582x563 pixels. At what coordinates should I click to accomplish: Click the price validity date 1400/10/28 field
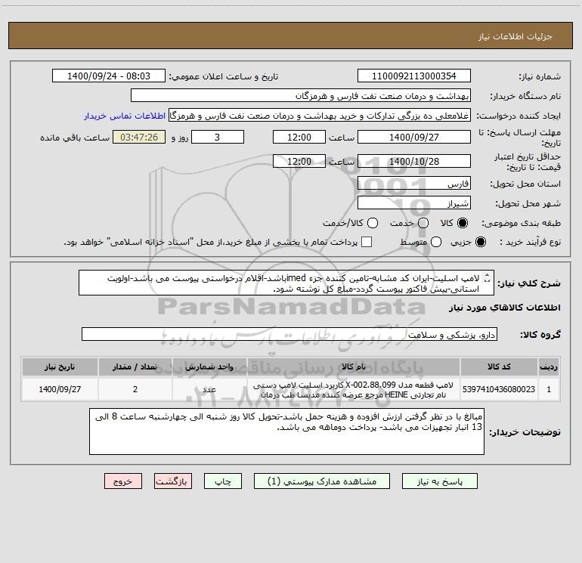414,162
